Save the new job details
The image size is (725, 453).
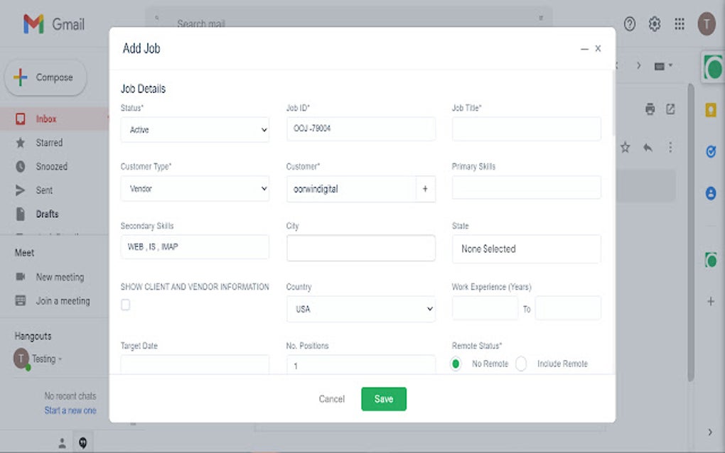point(383,399)
